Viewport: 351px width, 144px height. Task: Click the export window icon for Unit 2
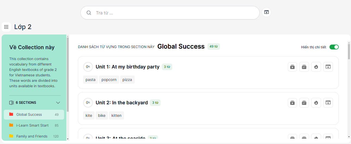(x=328, y=103)
